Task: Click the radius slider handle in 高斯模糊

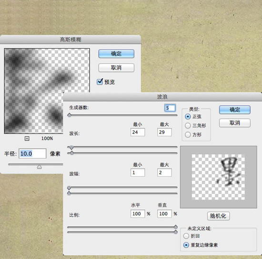Action: pyautogui.click(x=40, y=167)
